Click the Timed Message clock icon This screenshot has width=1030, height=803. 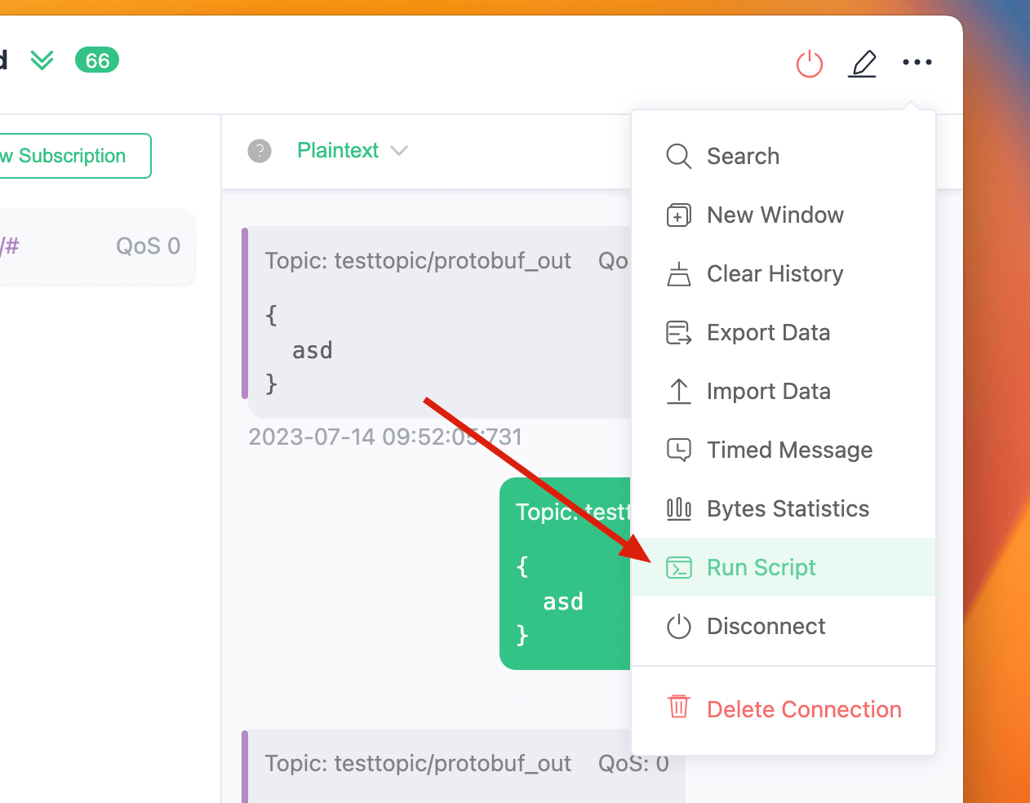[678, 450]
